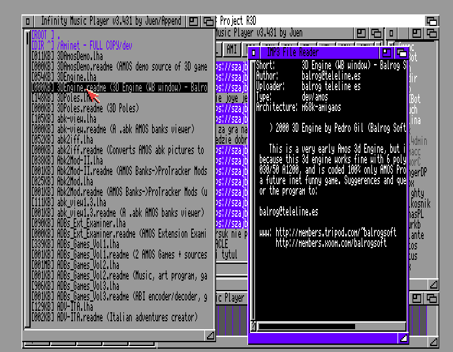Image resolution: width=453 pixels, height=352 pixels.
Task: Click zoom gadget of the background Music Player window
Action: tap(361, 33)
